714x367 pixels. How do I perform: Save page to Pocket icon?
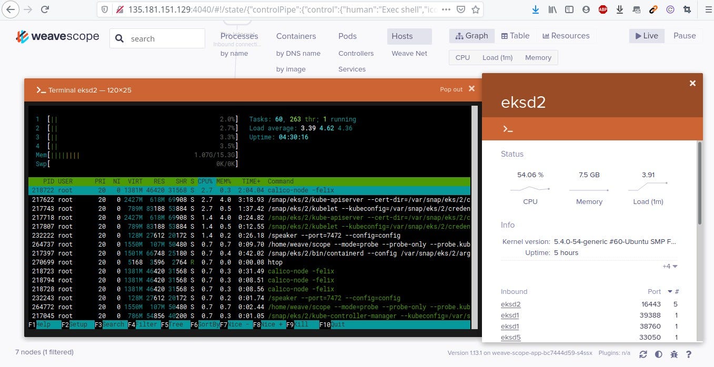point(460,9)
